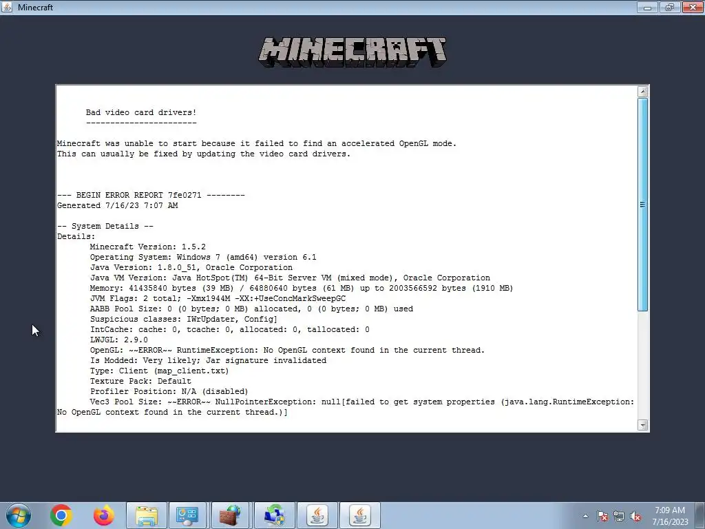Launch Google Chrome from the taskbar
Screen dimensions: 705x529
pos(61,515)
